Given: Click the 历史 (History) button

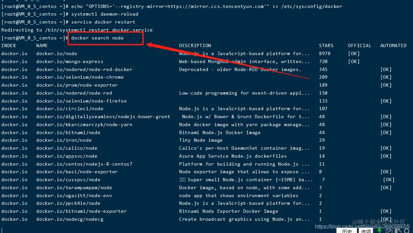Looking at the screenshot, I should point(347,230).
